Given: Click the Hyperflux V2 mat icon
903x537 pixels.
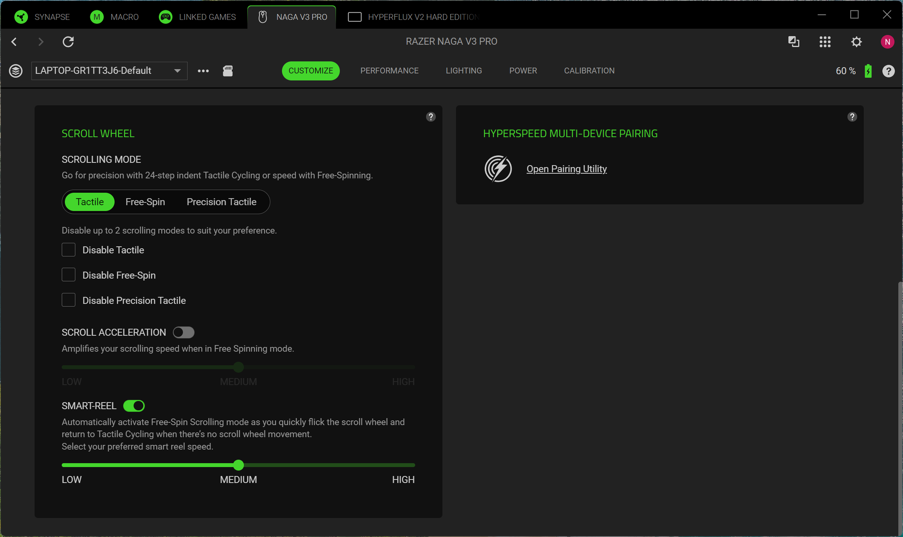Looking at the screenshot, I should tap(354, 17).
